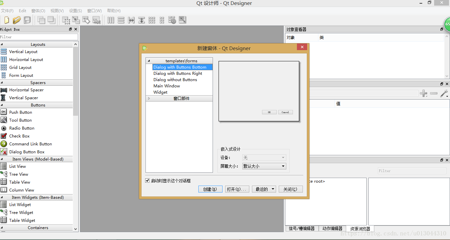Uncheck 启动时显示这个对话框 option
The image size is (450, 240).
147,180
